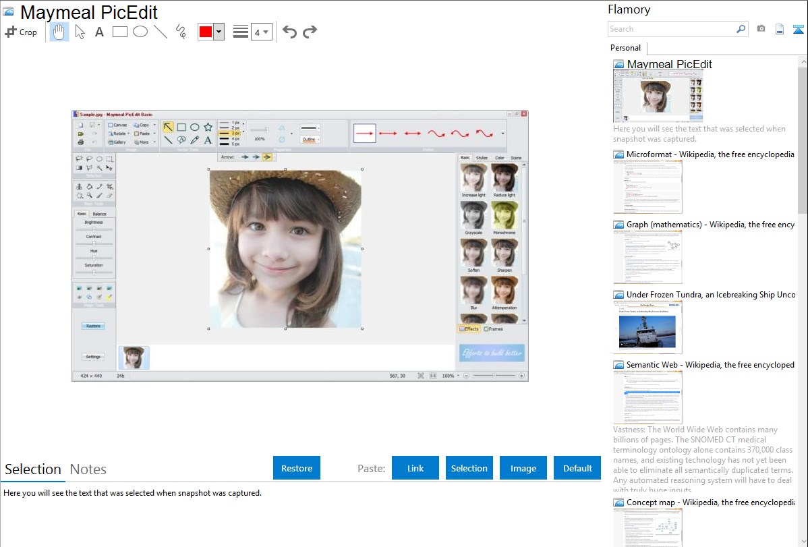Screen dimensions: 808x547
Task: Switch to the Notes tab
Action: pos(88,469)
